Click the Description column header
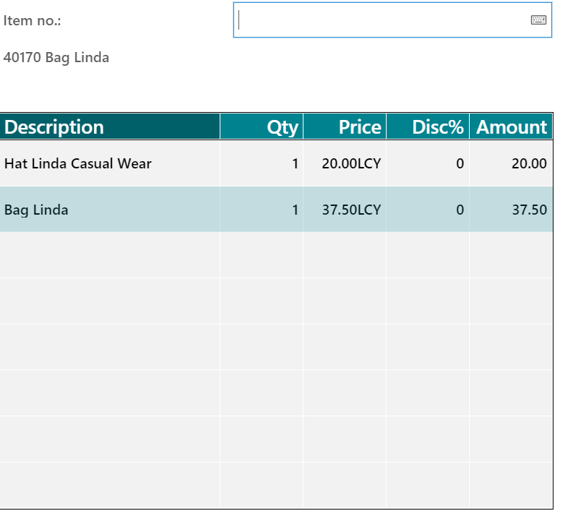The image size is (573, 524). [110, 127]
